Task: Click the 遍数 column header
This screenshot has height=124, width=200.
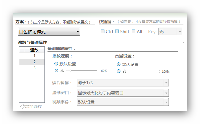Action: [x=34, y=50]
